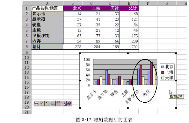Click the 北京 header cell

73,8
